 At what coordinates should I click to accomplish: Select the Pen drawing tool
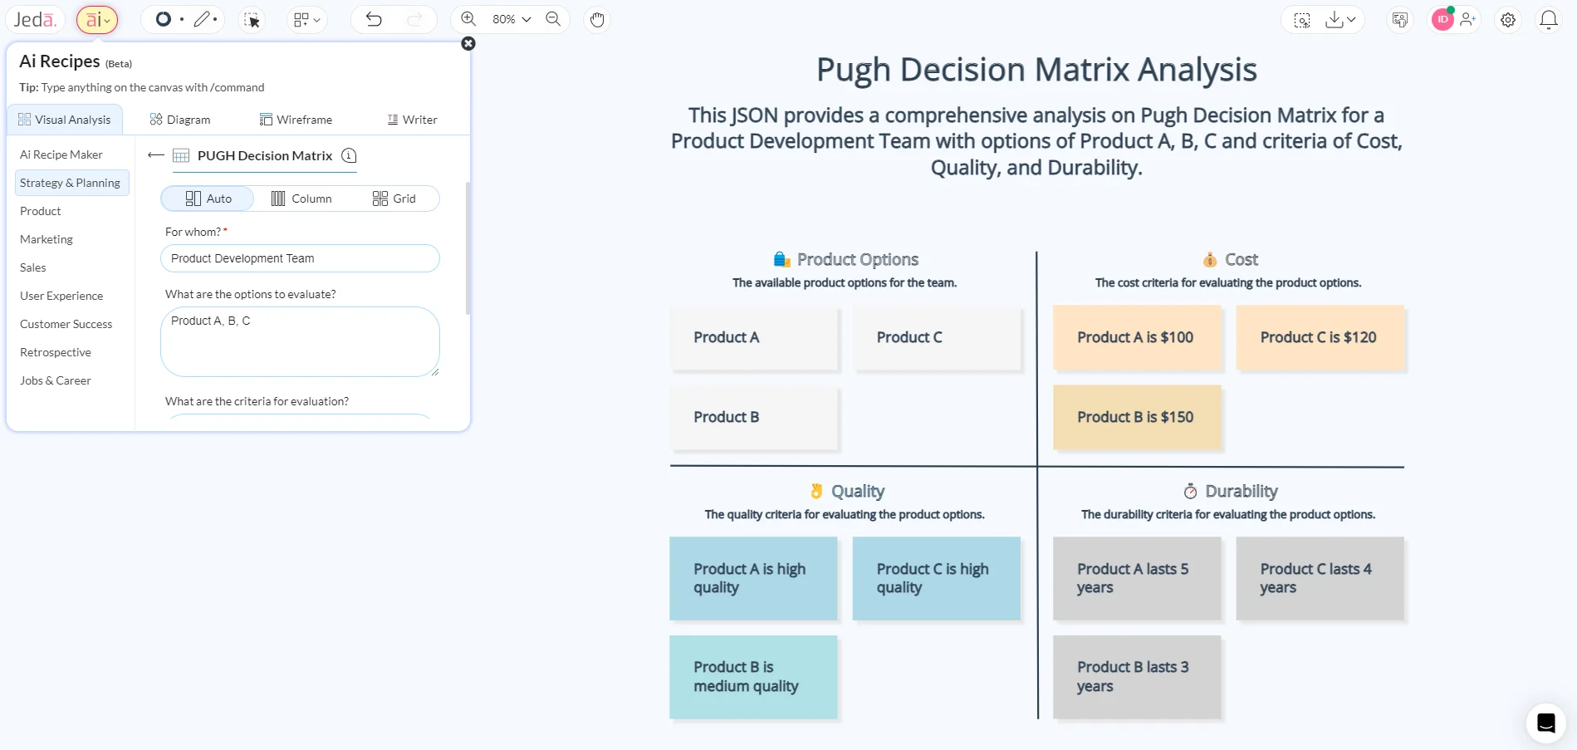click(202, 19)
